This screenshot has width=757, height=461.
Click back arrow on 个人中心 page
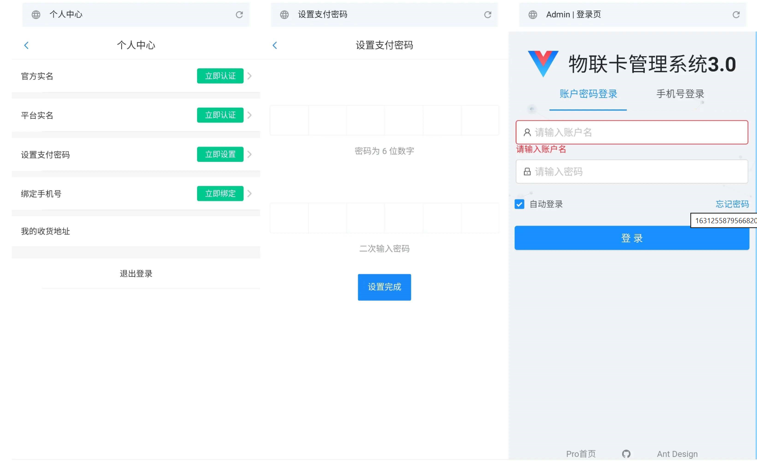pos(26,45)
